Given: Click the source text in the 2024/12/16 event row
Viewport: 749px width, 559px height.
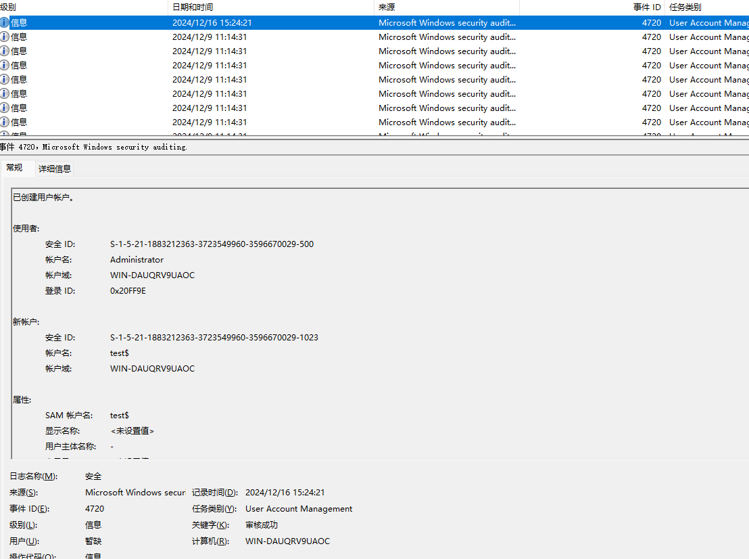Looking at the screenshot, I should [x=447, y=22].
